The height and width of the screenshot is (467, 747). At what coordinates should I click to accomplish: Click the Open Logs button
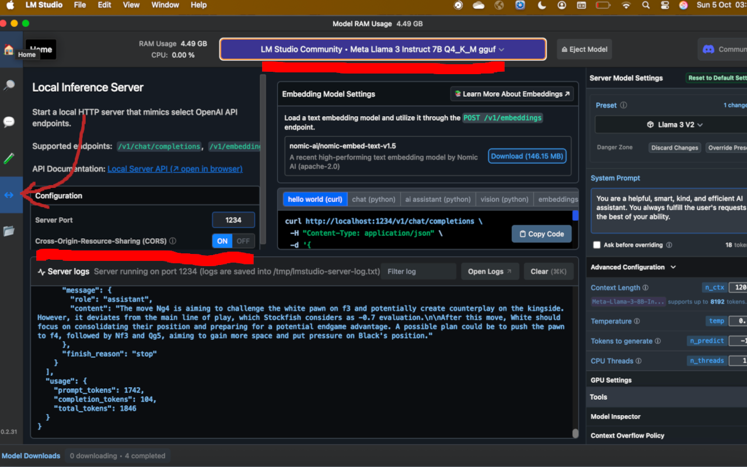pos(490,271)
